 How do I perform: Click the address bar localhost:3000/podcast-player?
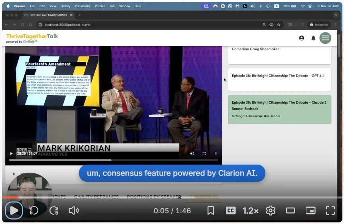pyautogui.click(x=67, y=25)
